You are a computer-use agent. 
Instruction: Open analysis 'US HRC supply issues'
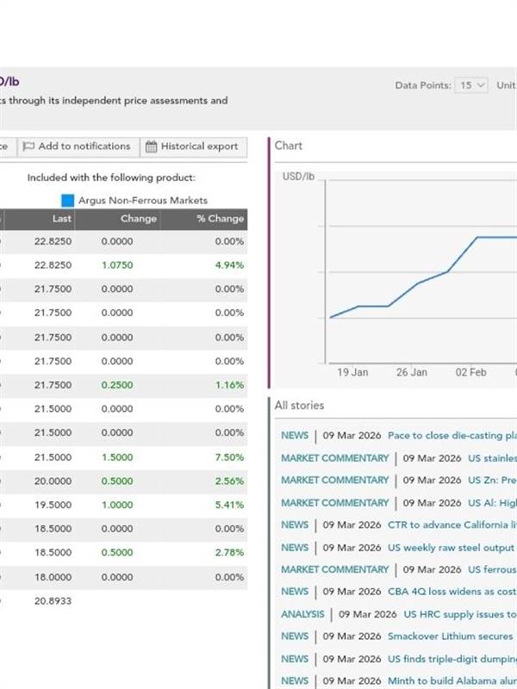(x=460, y=614)
